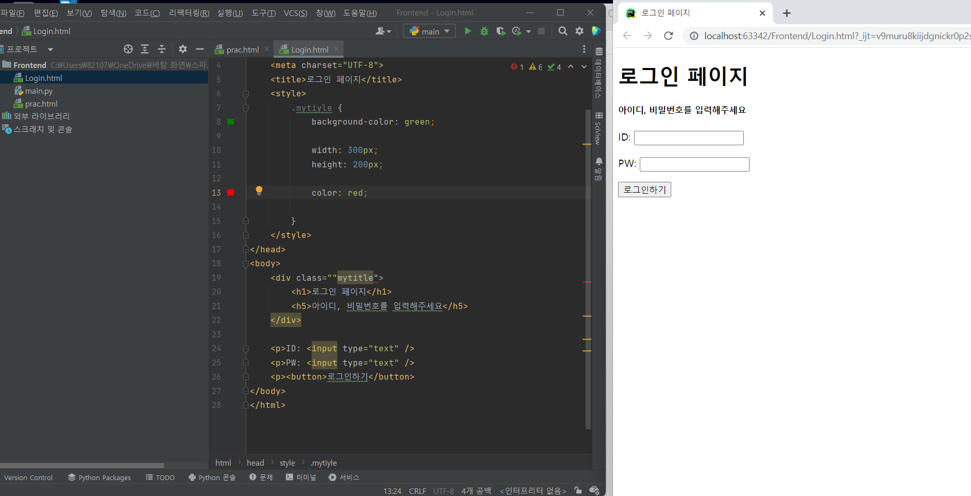Change line separator CRLF in status bar

[417, 491]
